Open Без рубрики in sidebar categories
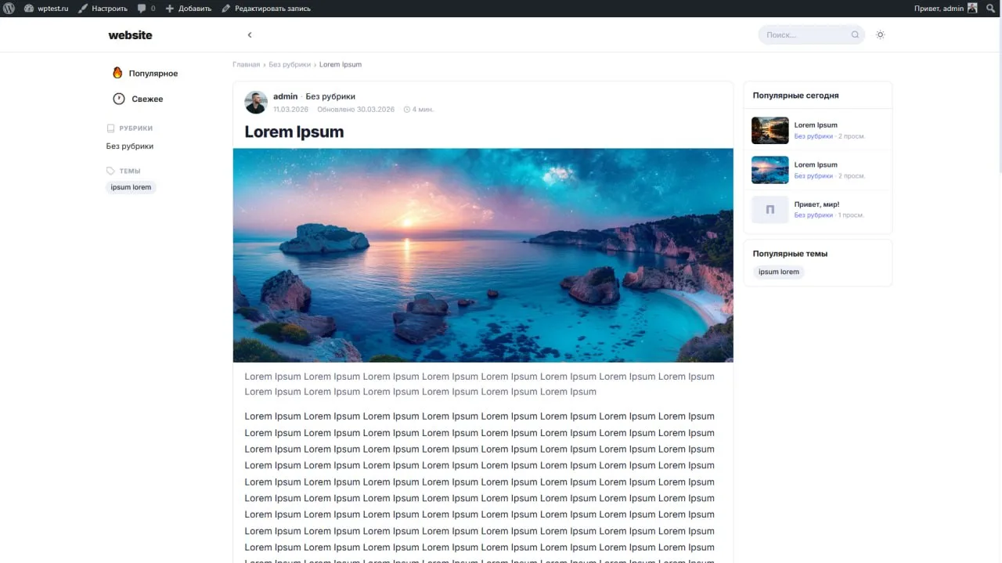 [130, 146]
